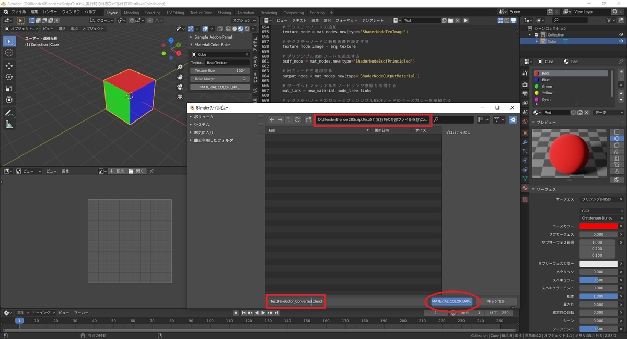Open the ファイル menu
627x339 pixels.
(x=18, y=12)
